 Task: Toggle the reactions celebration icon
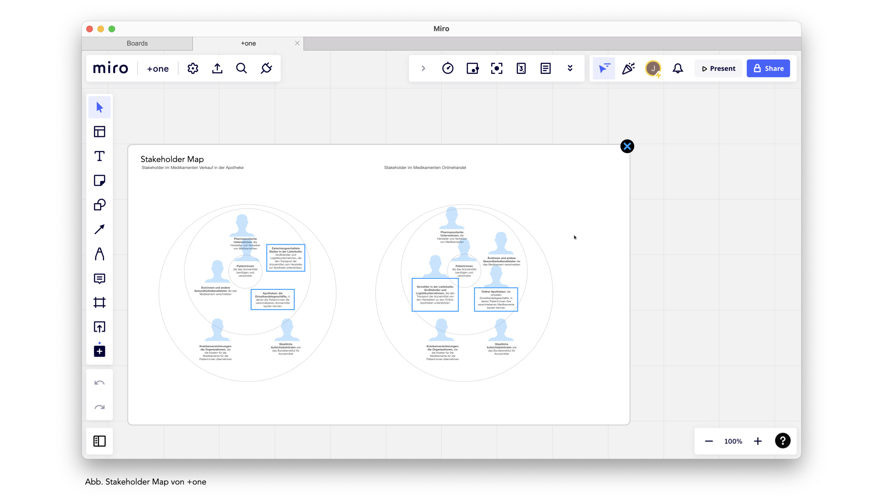click(x=628, y=68)
